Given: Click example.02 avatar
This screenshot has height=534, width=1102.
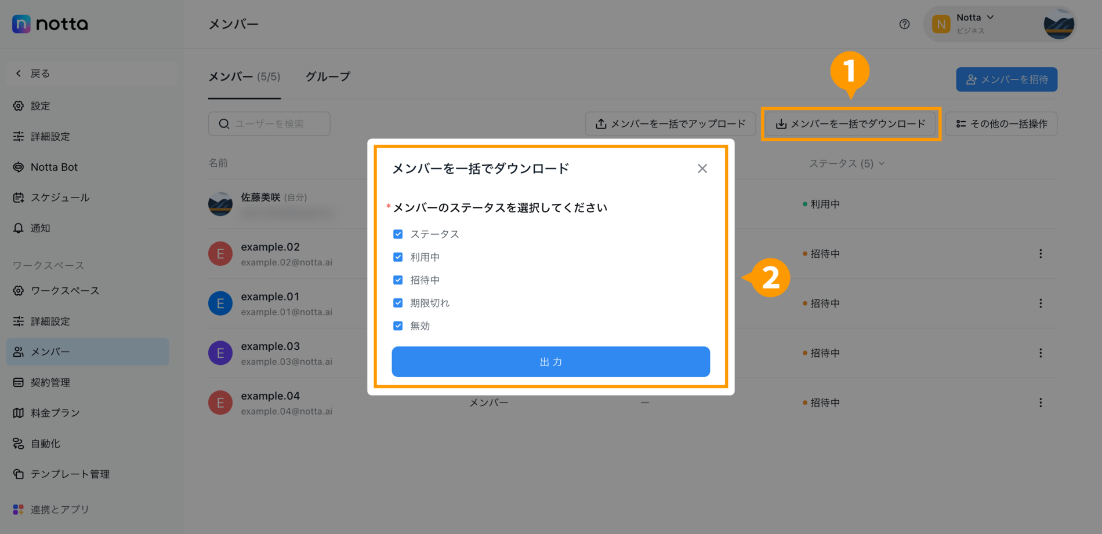Looking at the screenshot, I should pos(220,254).
